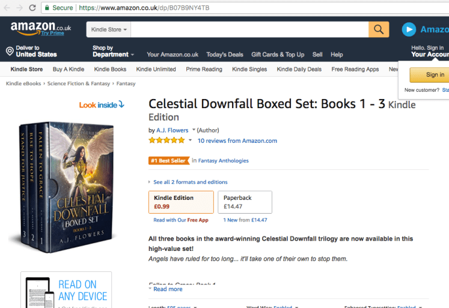Click the yellow Sign in button
The width and height of the screenshot is (449, 308).
pos(435,75)
